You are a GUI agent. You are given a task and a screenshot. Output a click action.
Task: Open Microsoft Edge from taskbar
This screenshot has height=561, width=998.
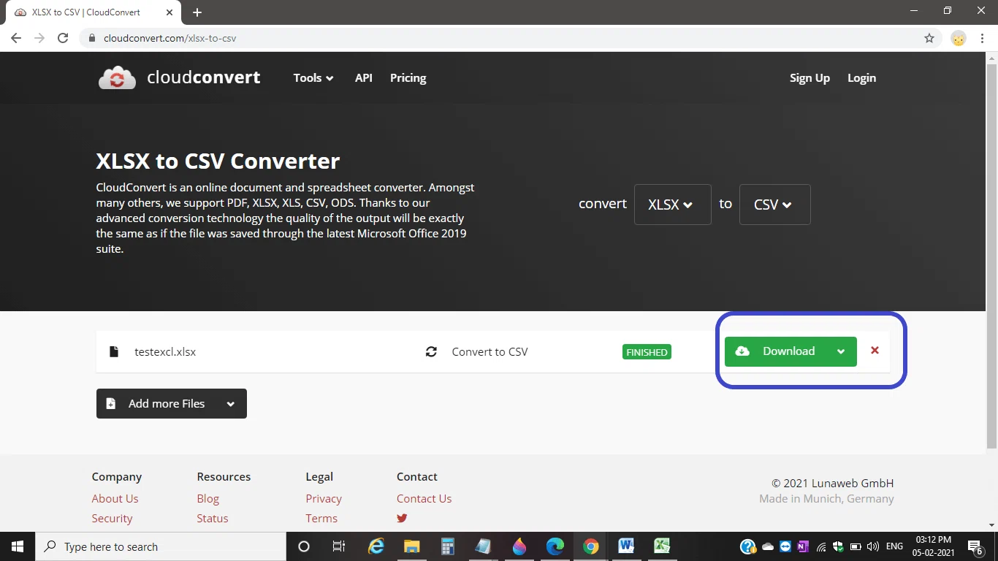tap(555, 546)
